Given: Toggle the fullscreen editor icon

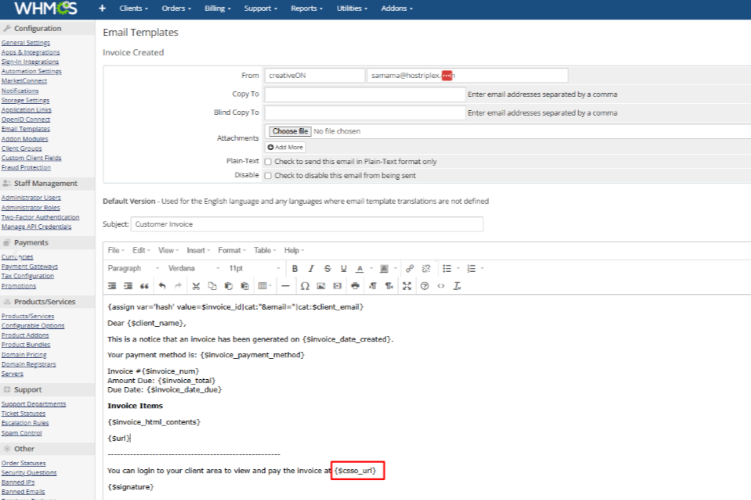Looking at the screenshot, I should coord(407,286).
